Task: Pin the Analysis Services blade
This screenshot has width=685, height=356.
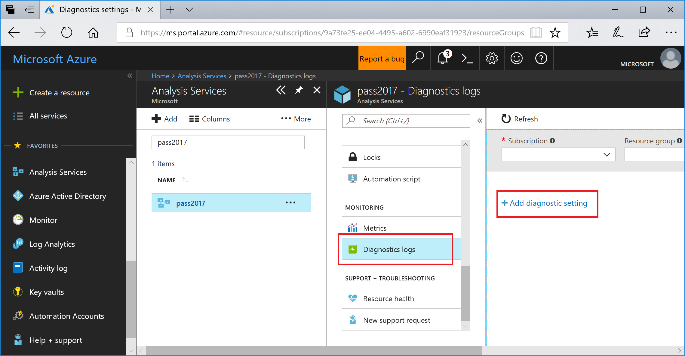Action: (x=299, y=90)
